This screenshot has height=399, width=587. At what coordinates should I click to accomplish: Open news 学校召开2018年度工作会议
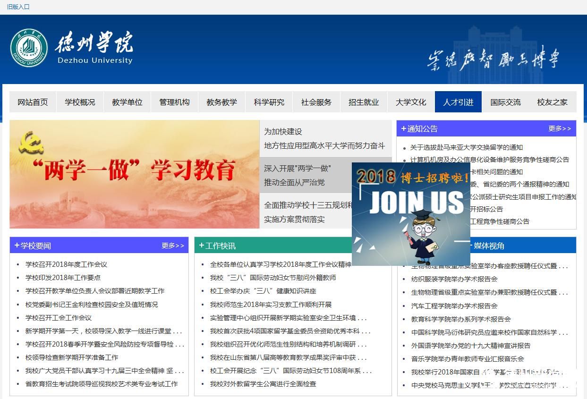tap(66, 264)
